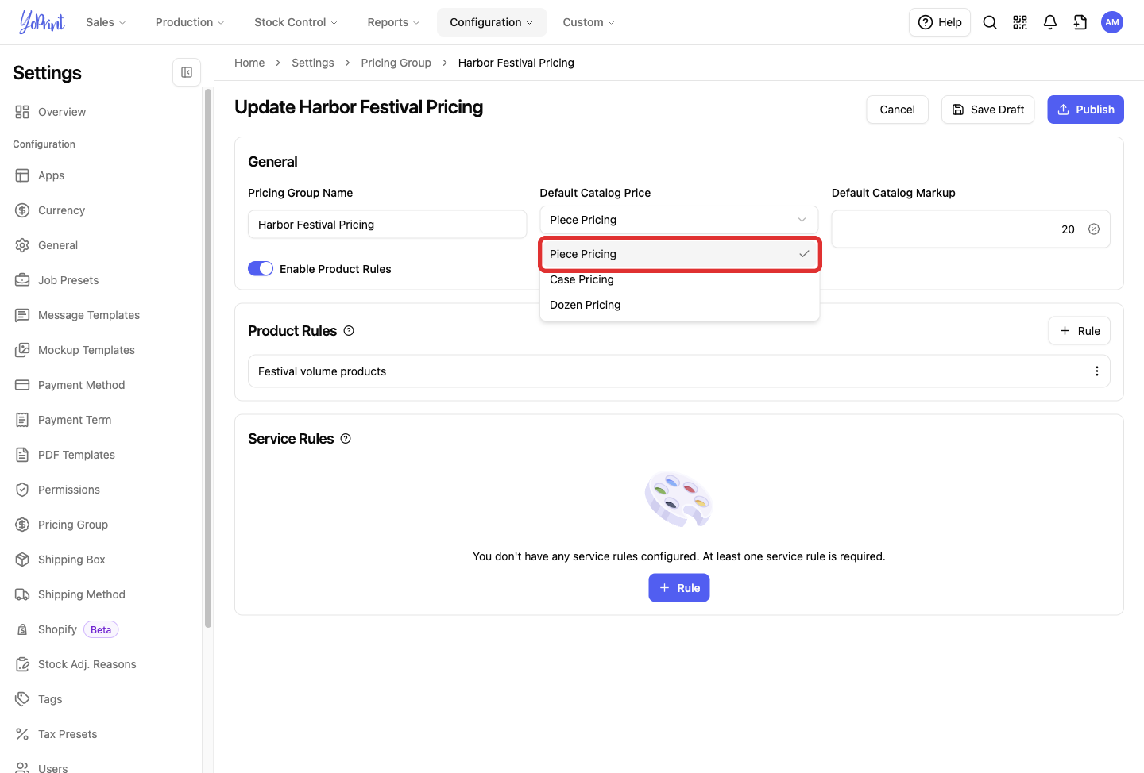The height and width of the screenshot is (773, 1144).
Task: Click the import document icon beside the bell
Action: [1080, 22]
